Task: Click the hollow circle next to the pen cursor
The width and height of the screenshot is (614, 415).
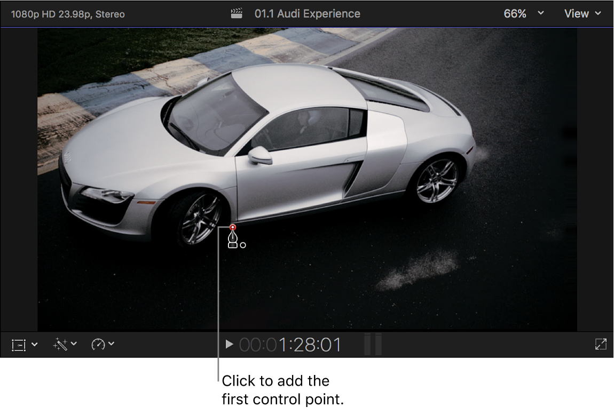Action: [244, 245]
